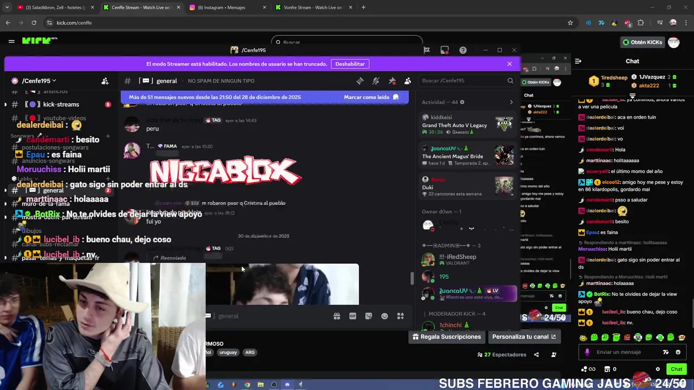Image resolution: width=694 pixels, height=390 pixels.
Task: Expand the Actividad section chevron
Action: click(511, 102)
